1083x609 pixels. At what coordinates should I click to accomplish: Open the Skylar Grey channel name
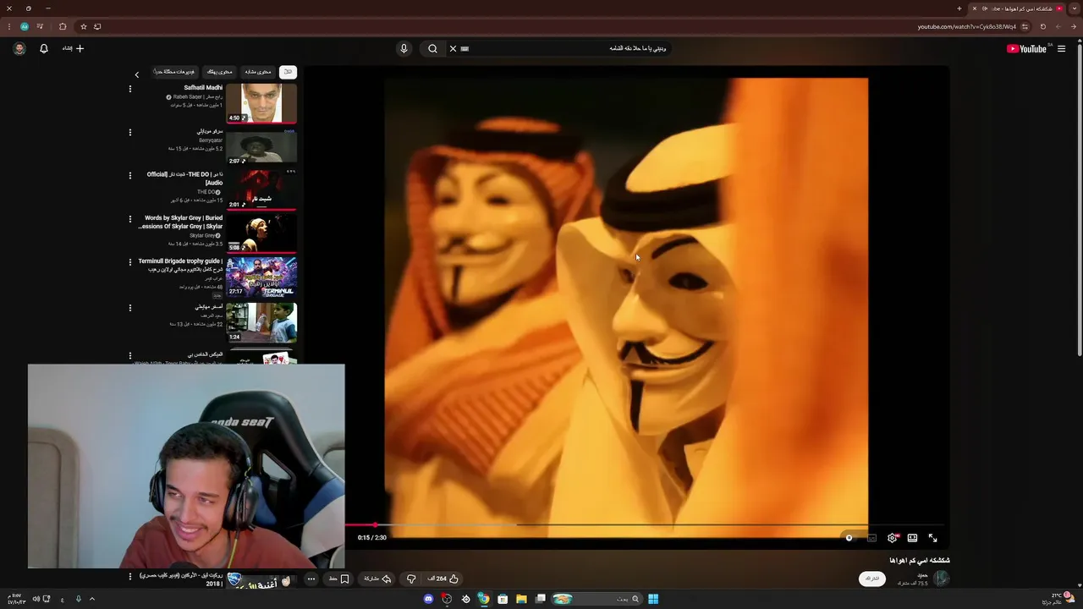click(201, 236)
